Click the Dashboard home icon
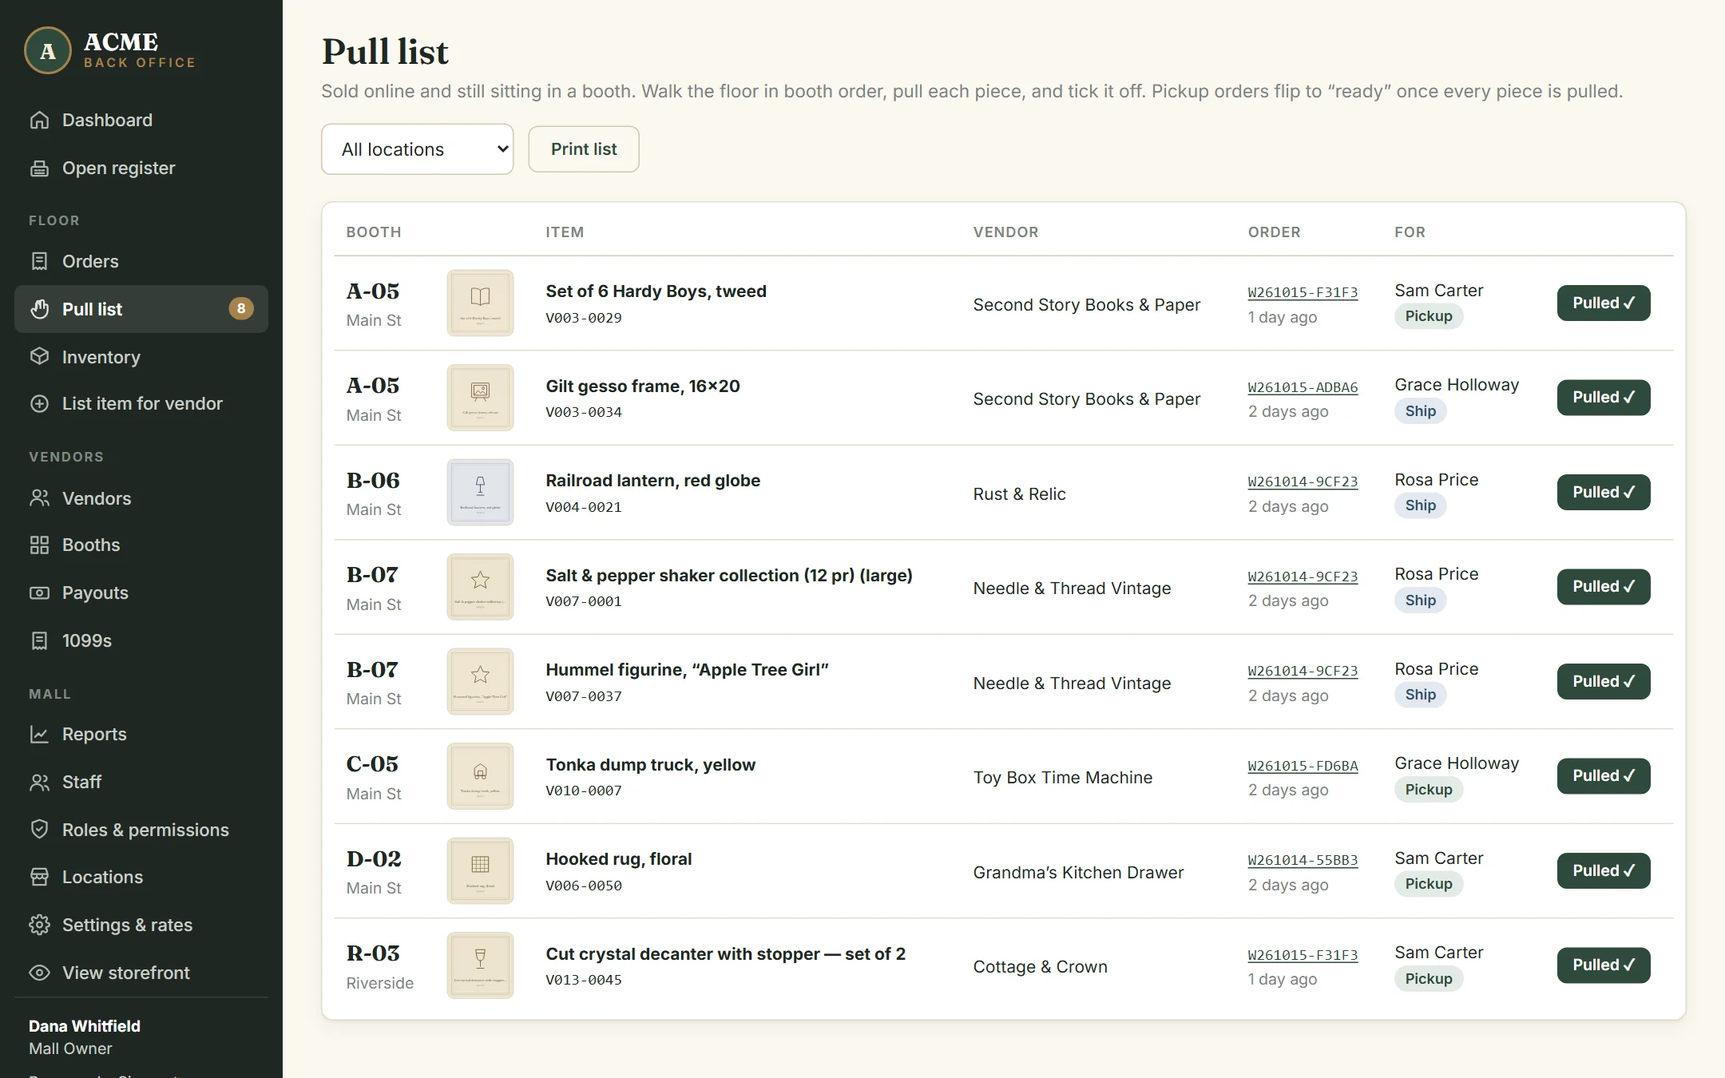The height and width of the screenshot is (1078, 1725). pyautogui.click(x=39, y=120)
